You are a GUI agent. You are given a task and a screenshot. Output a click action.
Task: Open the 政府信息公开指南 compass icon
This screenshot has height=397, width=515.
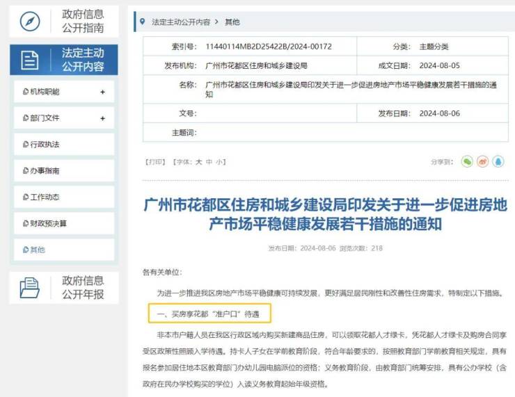pyautogui.click(x=30, y=22)
